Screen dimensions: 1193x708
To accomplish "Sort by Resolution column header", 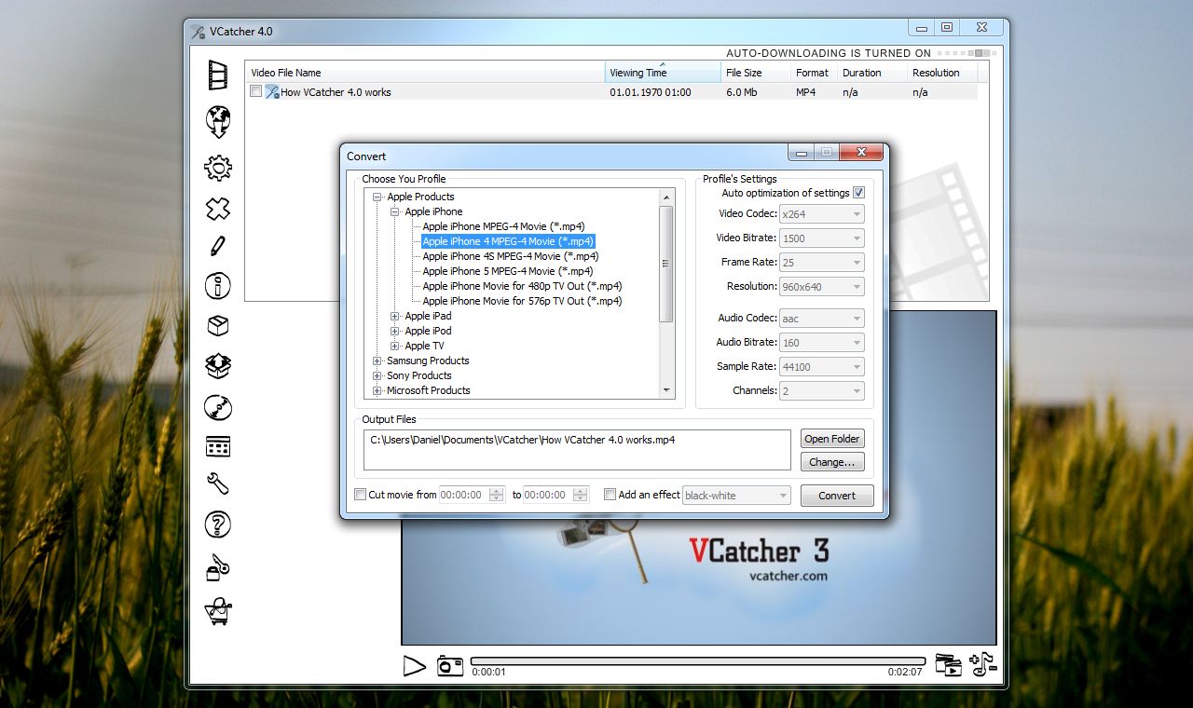I will [x=942, y=73].
